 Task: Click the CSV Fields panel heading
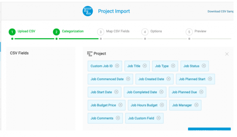pyautogui.click(x=19, y=53)
